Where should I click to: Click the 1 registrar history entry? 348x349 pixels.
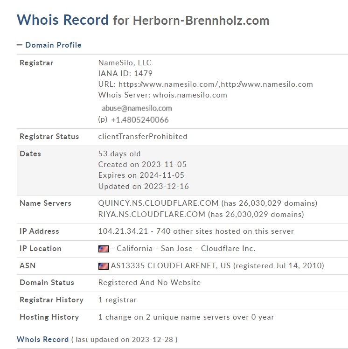[118, 300]
